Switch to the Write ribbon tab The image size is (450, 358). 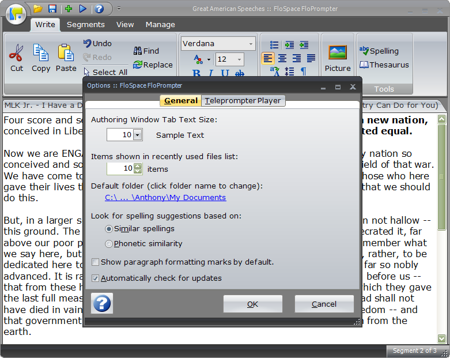[x=45, y=25]
